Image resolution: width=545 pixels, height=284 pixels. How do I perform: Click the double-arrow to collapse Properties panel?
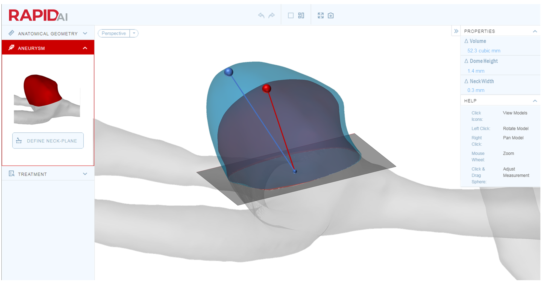(456, 31)
